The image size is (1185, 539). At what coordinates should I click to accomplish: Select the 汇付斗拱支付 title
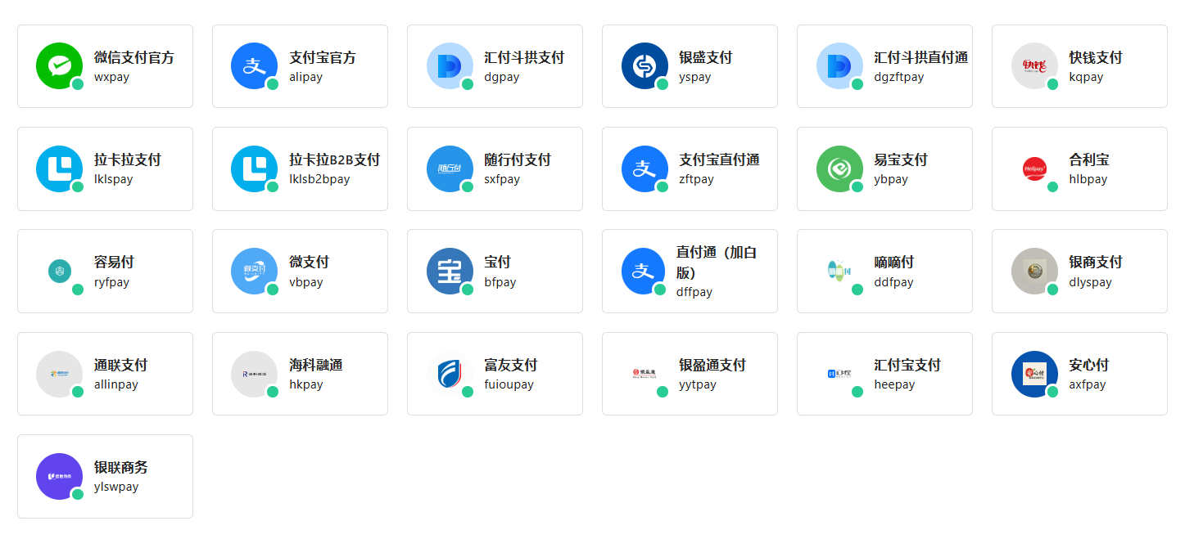(x=524, y=58)
